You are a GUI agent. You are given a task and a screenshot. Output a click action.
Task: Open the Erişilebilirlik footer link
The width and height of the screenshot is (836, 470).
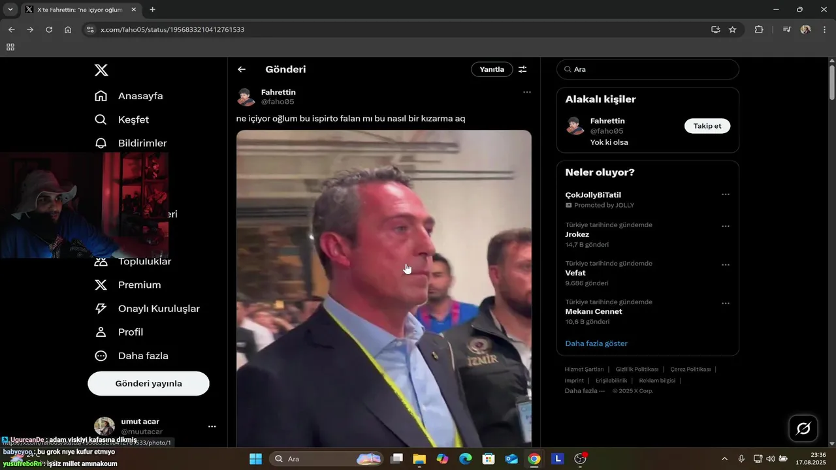611,381
